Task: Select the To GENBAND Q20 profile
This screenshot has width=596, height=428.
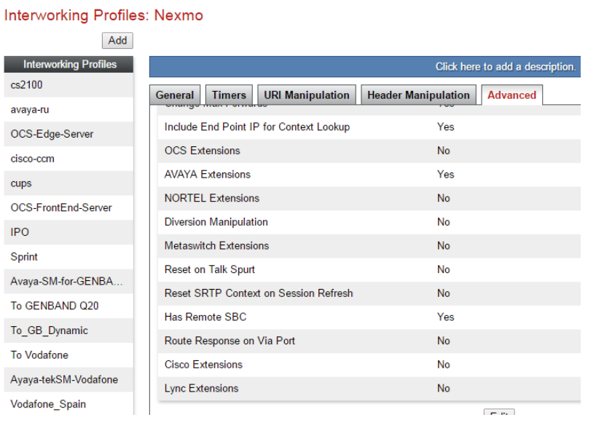Action: pos(68,306)
